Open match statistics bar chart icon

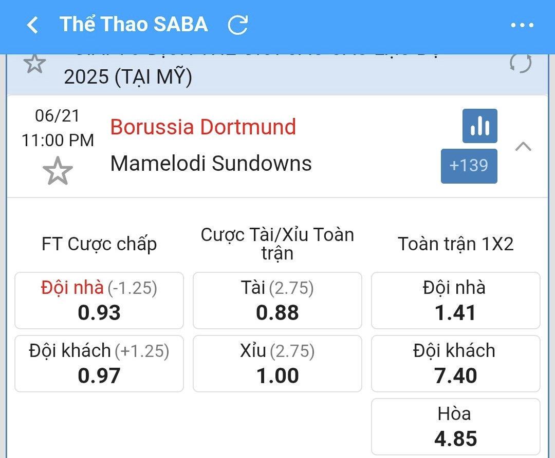[x=479, y=126]
